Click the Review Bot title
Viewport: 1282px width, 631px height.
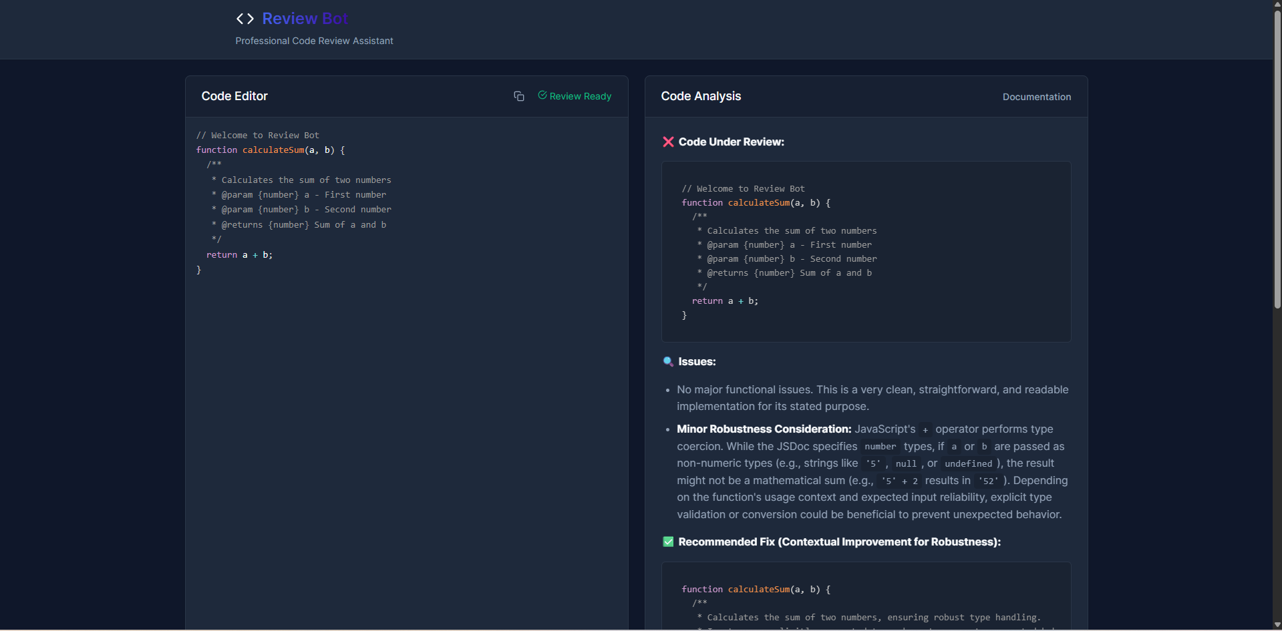coord(305,19)
